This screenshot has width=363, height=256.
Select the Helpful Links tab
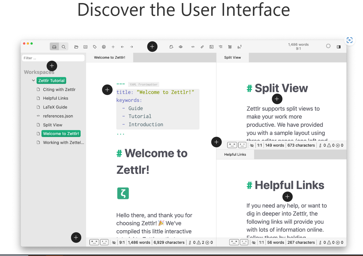pos(235,154)
